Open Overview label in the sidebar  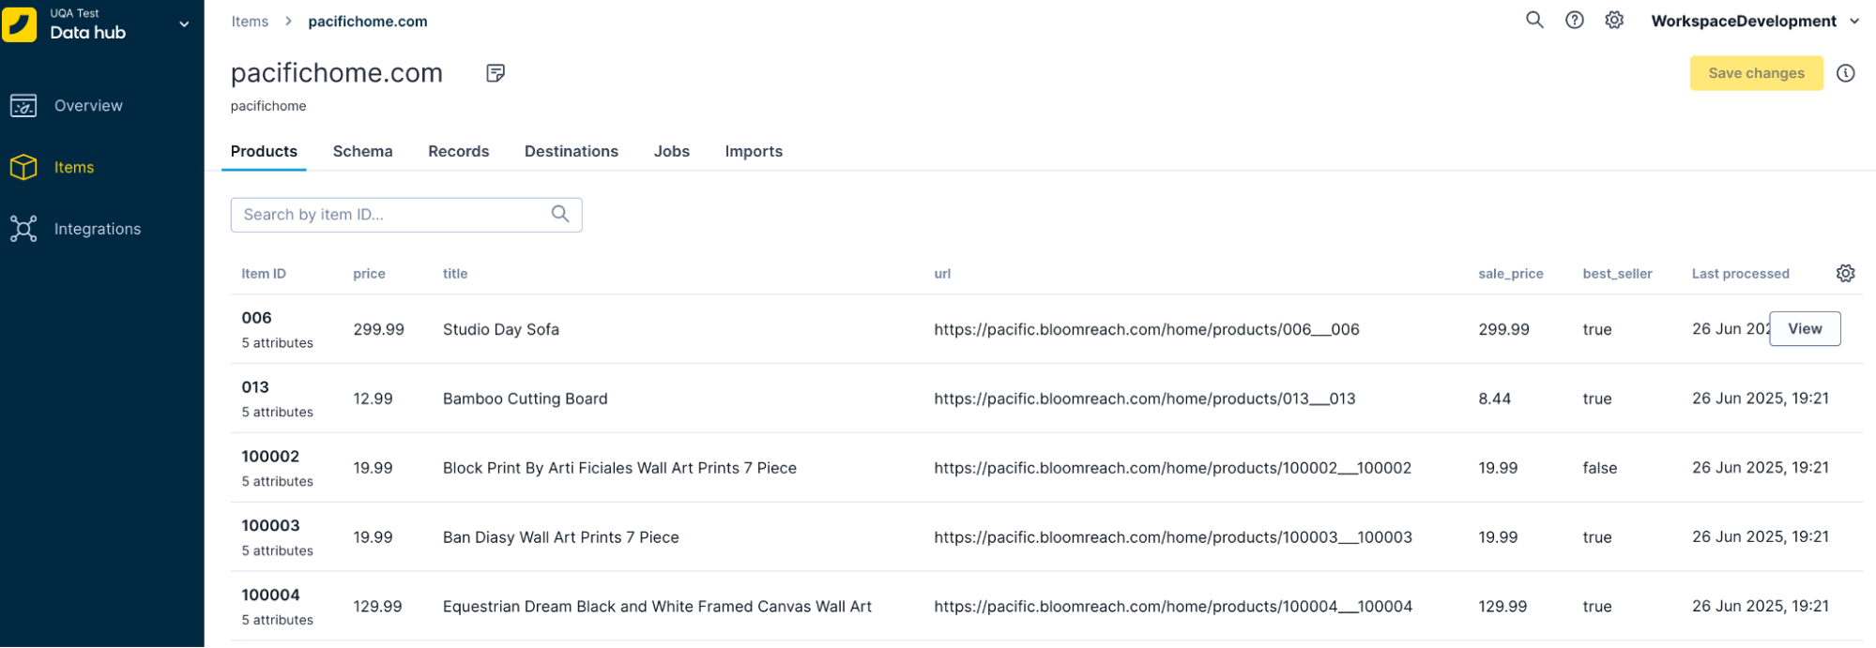(x=88, y=106)
